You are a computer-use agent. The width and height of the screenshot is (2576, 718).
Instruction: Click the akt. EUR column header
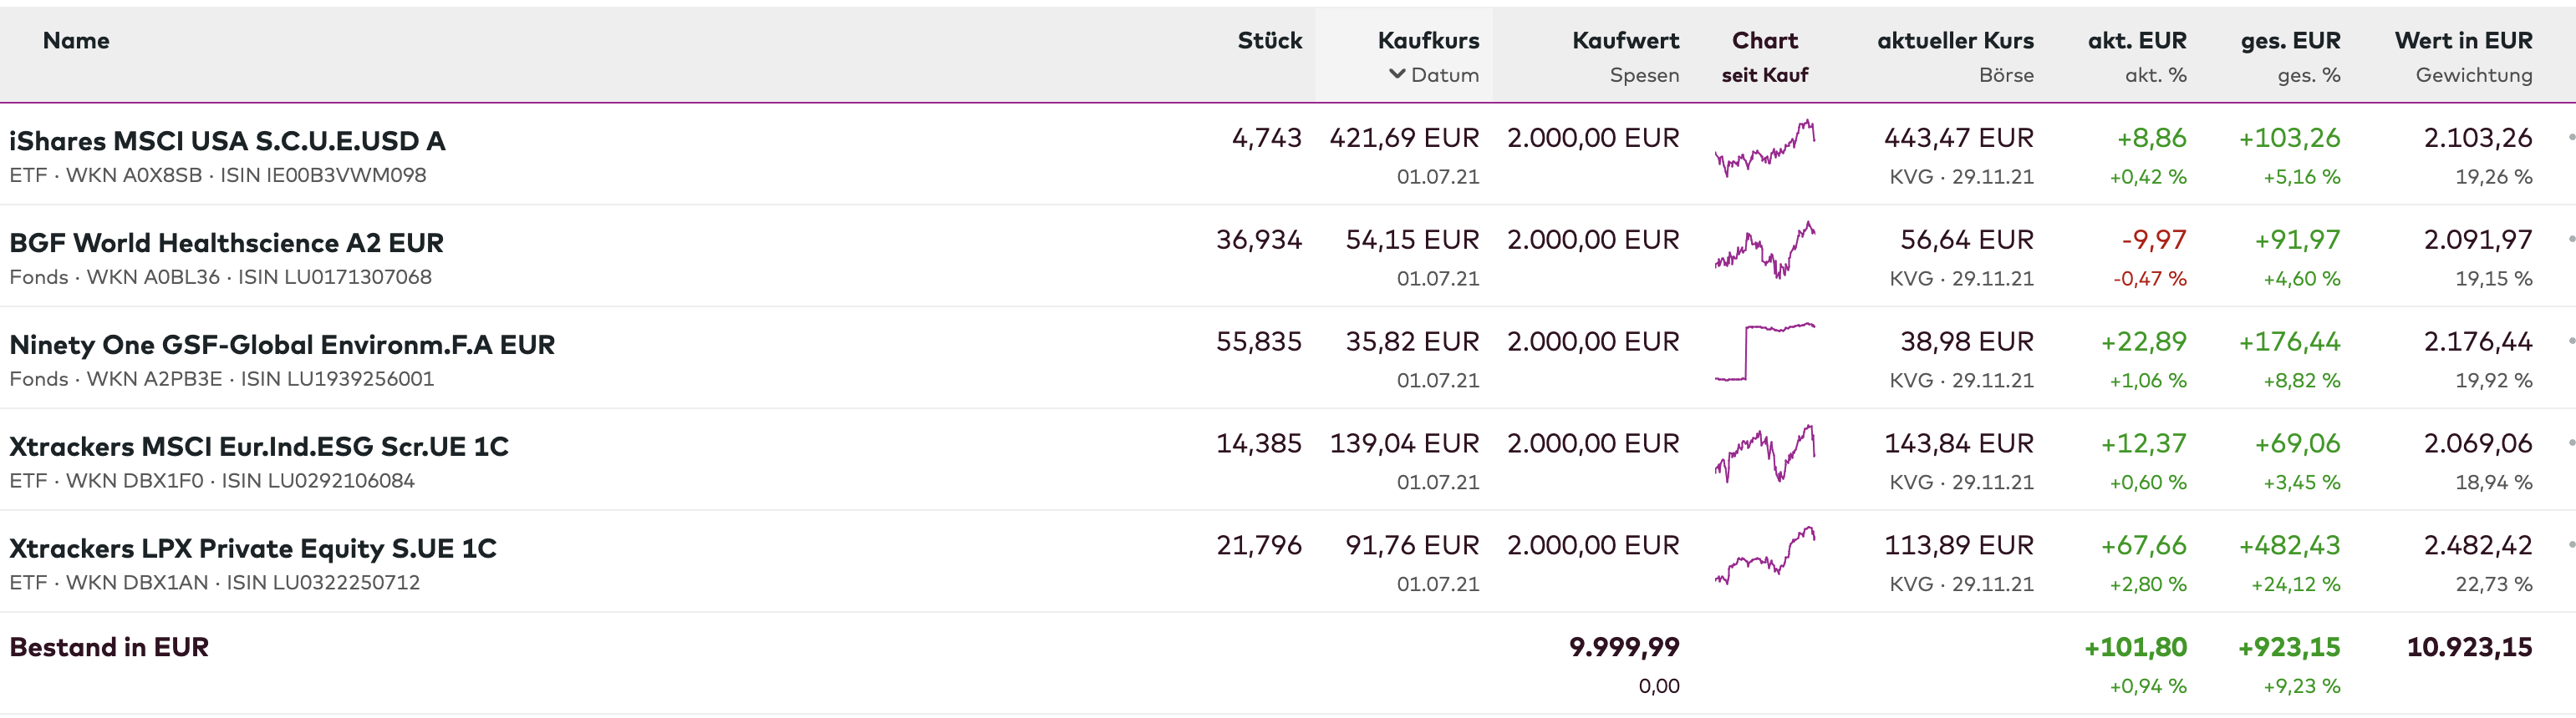[2137, 41]
